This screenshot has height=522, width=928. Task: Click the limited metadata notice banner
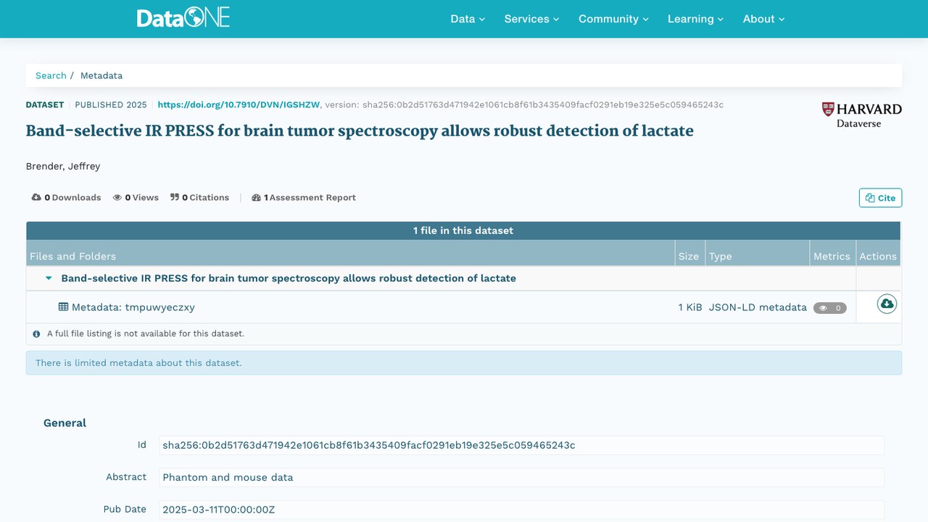[464, 362]
